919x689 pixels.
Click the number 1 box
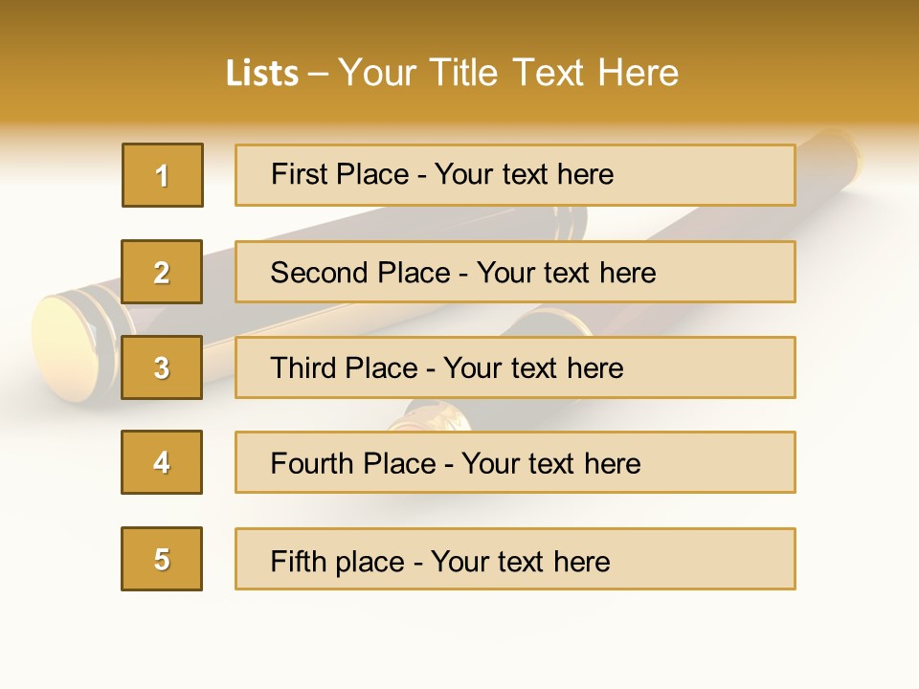[x=163, y=175]
